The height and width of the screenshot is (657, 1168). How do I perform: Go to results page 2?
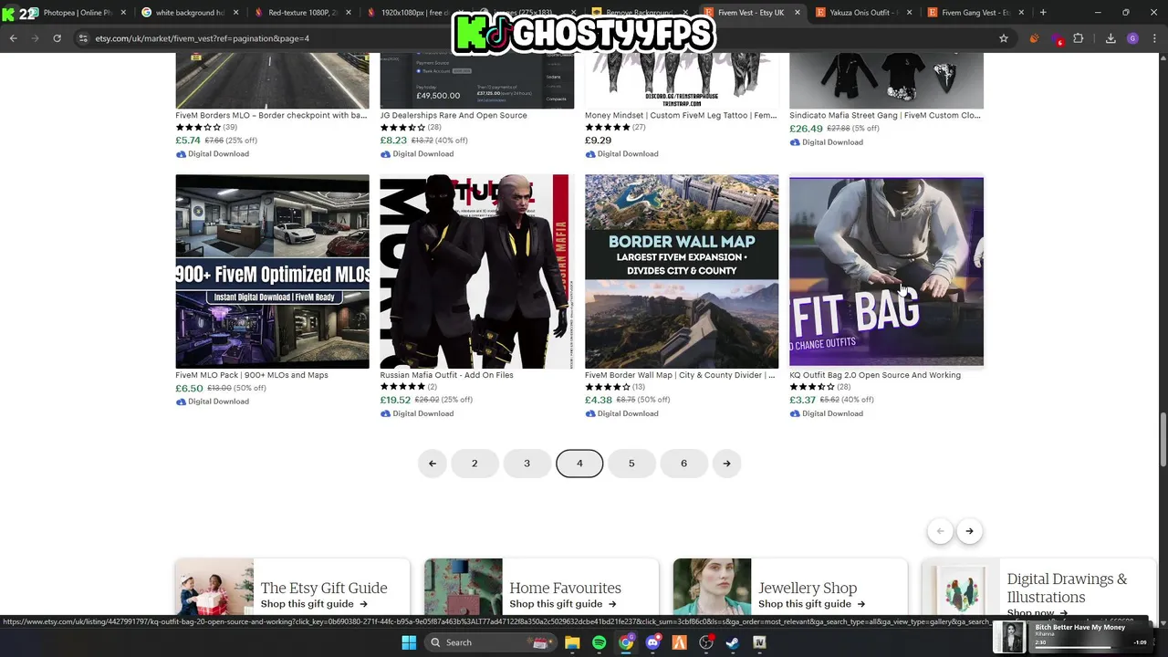tap(474, 464)
